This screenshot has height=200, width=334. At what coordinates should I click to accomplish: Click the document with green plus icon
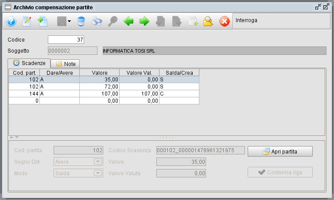pos(194,21)
